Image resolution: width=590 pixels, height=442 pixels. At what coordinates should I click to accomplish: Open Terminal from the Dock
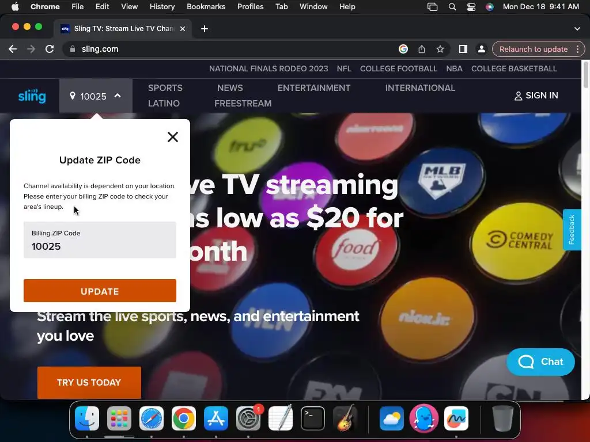coord(313,418)
